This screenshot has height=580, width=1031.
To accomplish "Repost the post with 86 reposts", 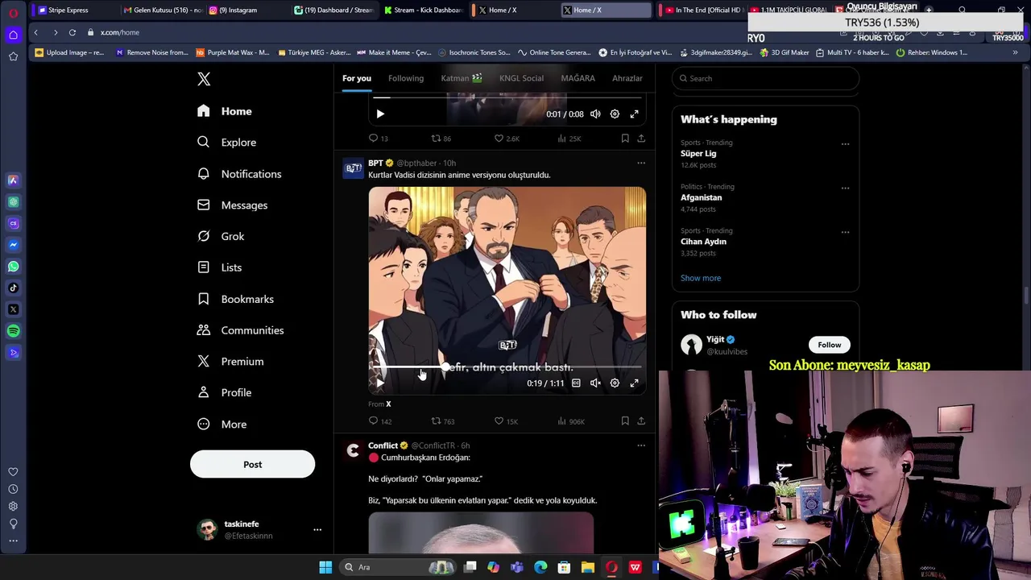I will click(x=441, y=139).
